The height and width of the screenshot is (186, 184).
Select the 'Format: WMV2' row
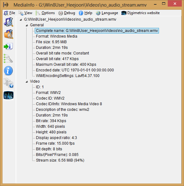click(x=48, y=93)
